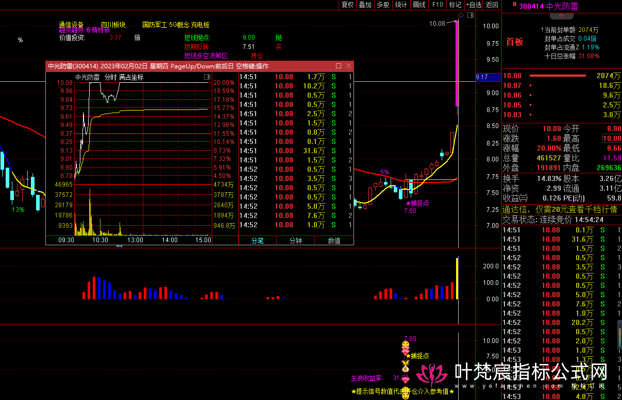Close the 中光防雷 intraday popup window
Screen dimensions: 622x400
(x=349, y=66)
